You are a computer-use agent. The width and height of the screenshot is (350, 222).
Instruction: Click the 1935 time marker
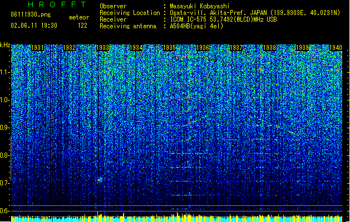(169, 48)
